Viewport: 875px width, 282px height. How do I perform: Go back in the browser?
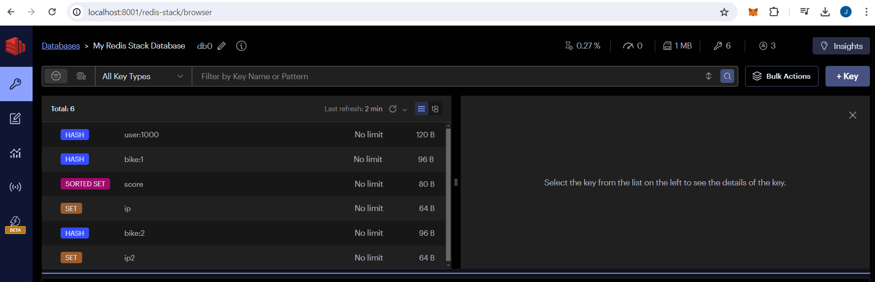tap(11, 12)
